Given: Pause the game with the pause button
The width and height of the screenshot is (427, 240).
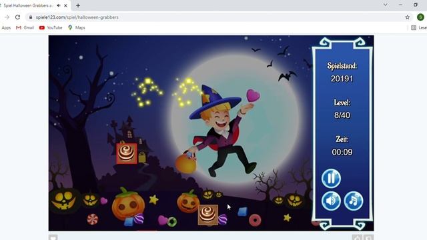Looking at the screenshot, I should pos(331,179).
